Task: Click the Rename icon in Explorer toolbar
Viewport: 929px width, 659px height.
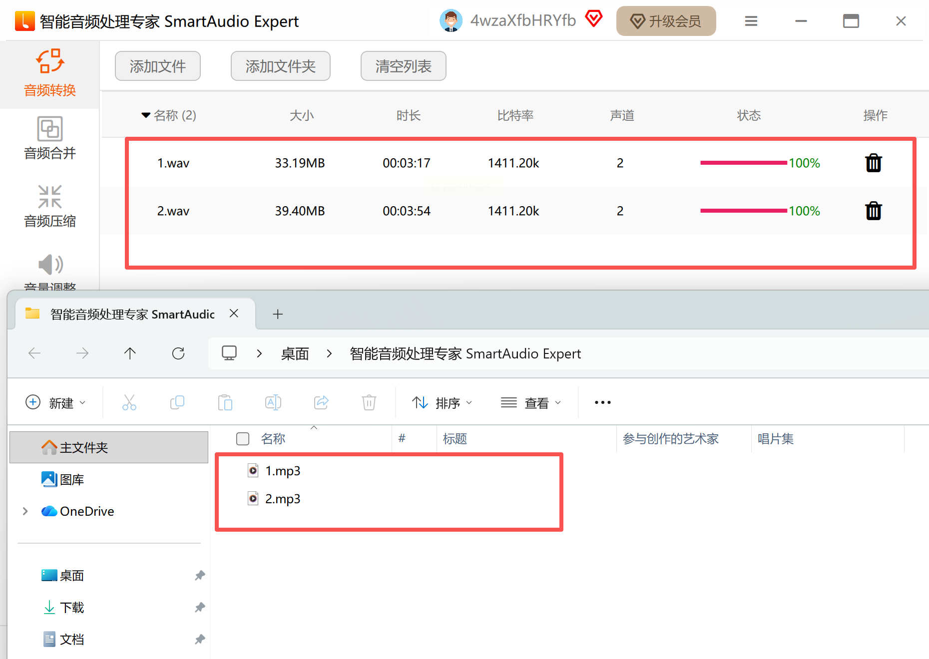Action: tap(273, 402)
